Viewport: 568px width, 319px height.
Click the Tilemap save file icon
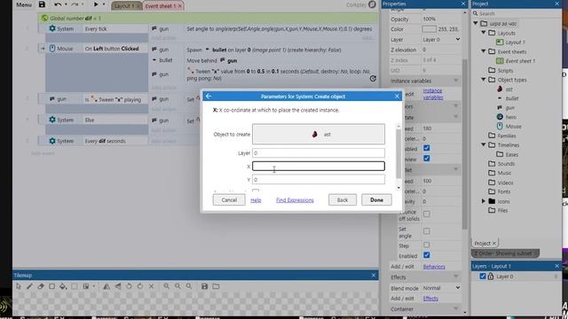205,286
